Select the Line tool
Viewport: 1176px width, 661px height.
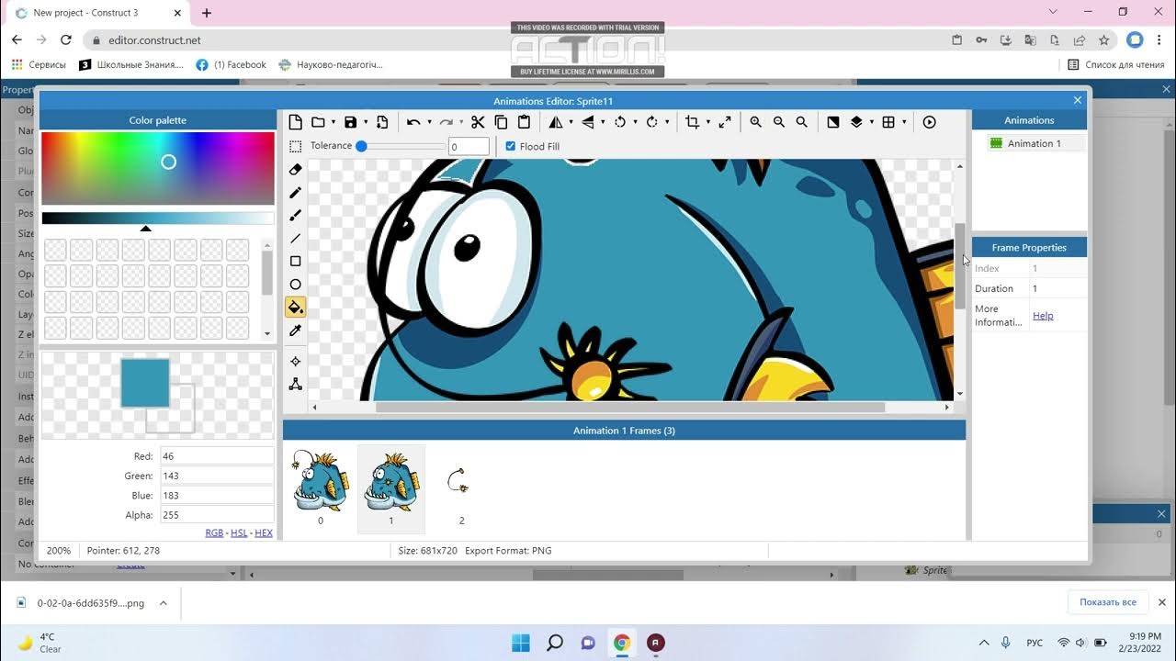click(x=296, y=239)
